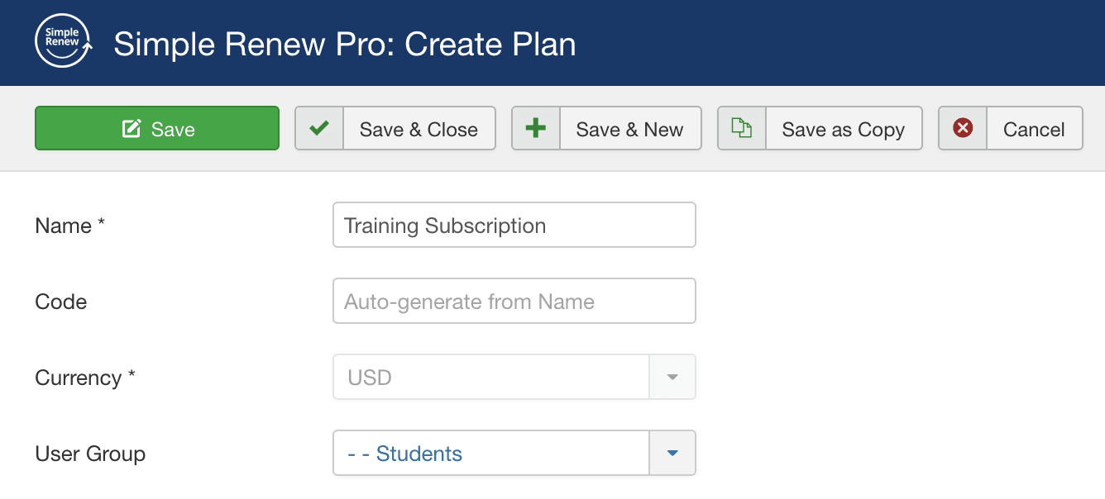The image size is (1105, 499).
Task: Select the Save as Copy label
Action: pyautogui.click(x=843, y=129)
